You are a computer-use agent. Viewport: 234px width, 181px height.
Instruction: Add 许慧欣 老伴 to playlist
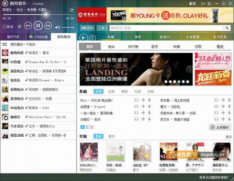point(143,119)
